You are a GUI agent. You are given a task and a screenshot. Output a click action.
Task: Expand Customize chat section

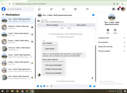[x=112, y=38]
